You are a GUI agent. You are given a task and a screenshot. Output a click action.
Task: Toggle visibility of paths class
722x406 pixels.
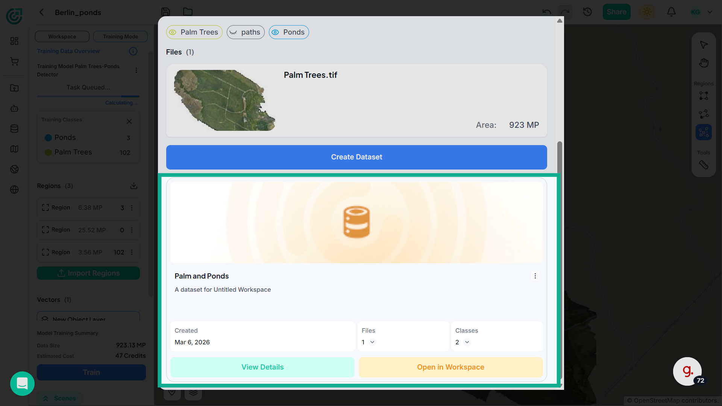coord(233,32)
